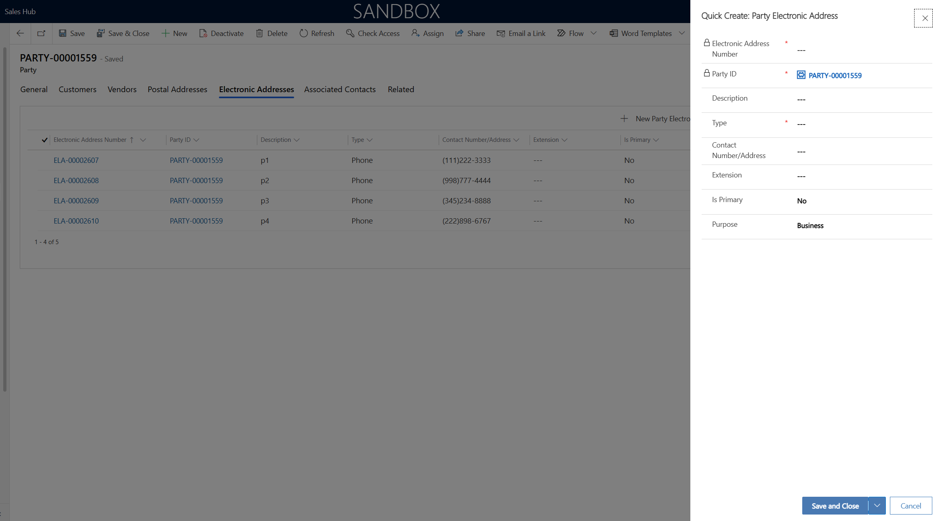The height and width of the screenshot is (521, 942).
Task: Select the Associated Contacts tab
Action: pos(340,89)
